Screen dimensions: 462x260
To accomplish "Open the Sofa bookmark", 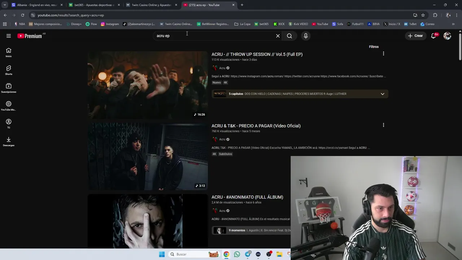I will point(337,24).
